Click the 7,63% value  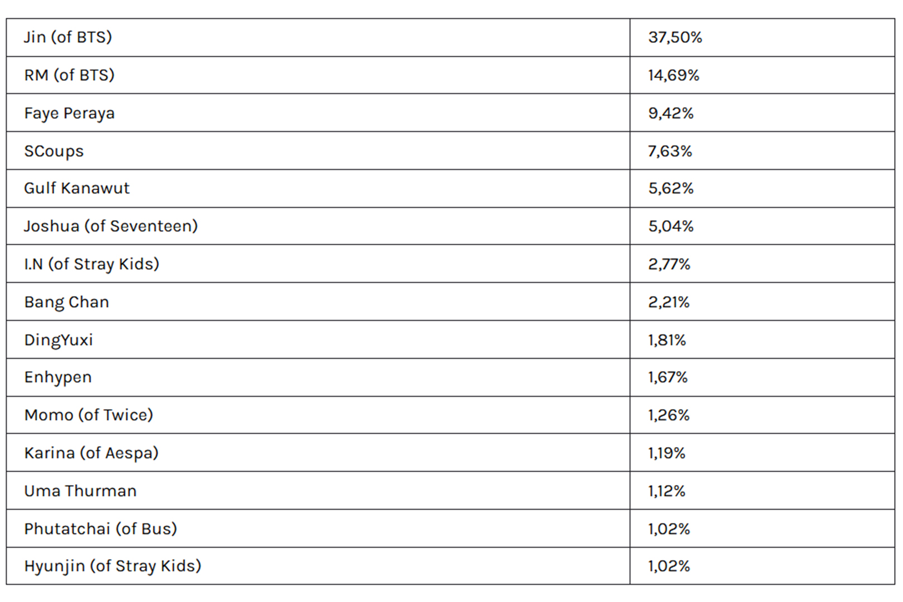pyautogui.click(x=669, y=151)
